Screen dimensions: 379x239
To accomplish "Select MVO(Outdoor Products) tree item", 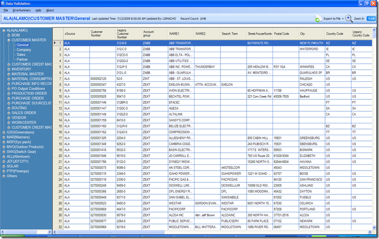I will pos(25,147).
